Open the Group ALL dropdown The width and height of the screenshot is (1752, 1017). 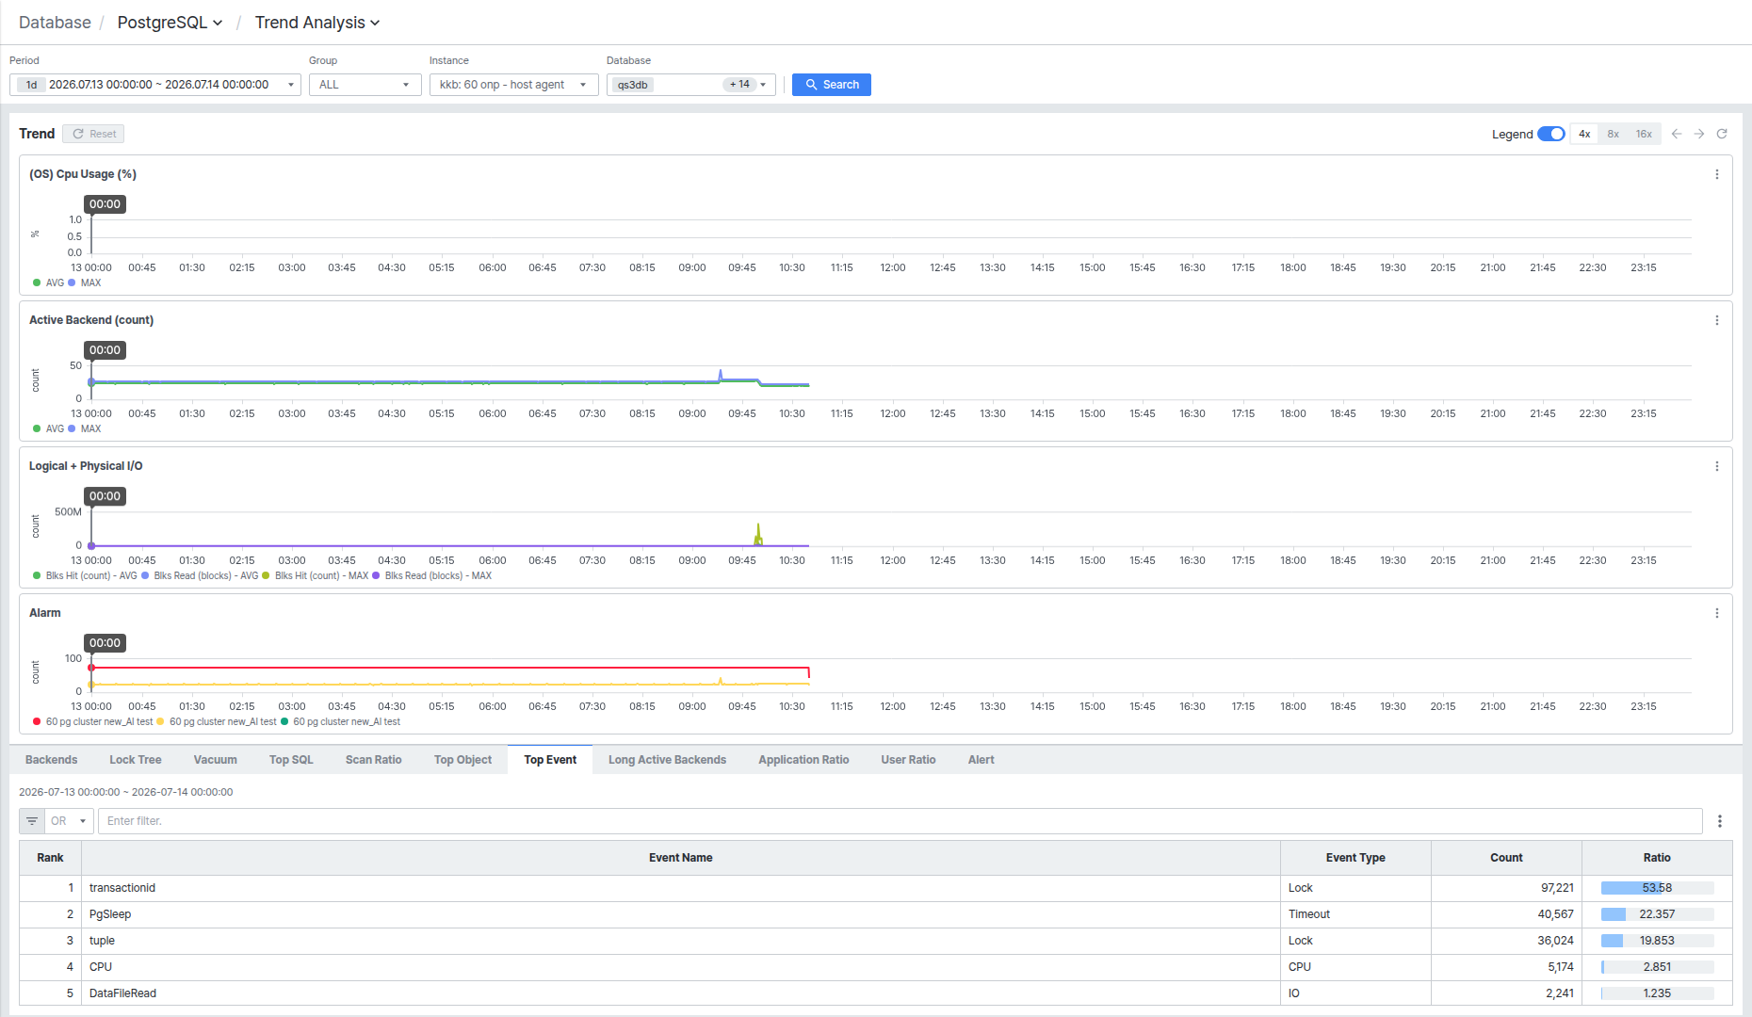tap(365, 85)
